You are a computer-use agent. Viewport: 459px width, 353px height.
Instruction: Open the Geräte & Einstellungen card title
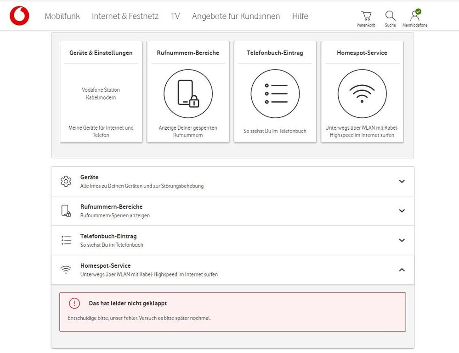101,53
